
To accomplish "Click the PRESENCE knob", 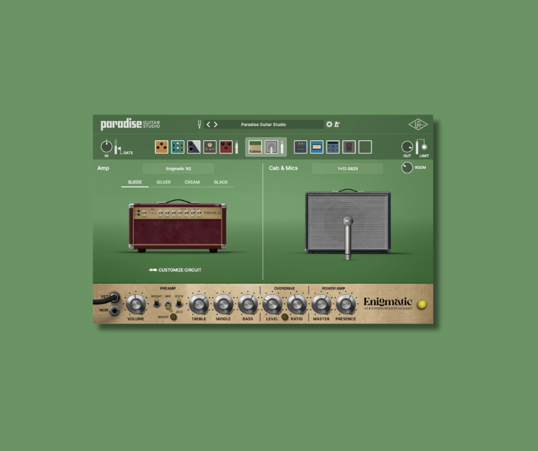I will point(346,304).
